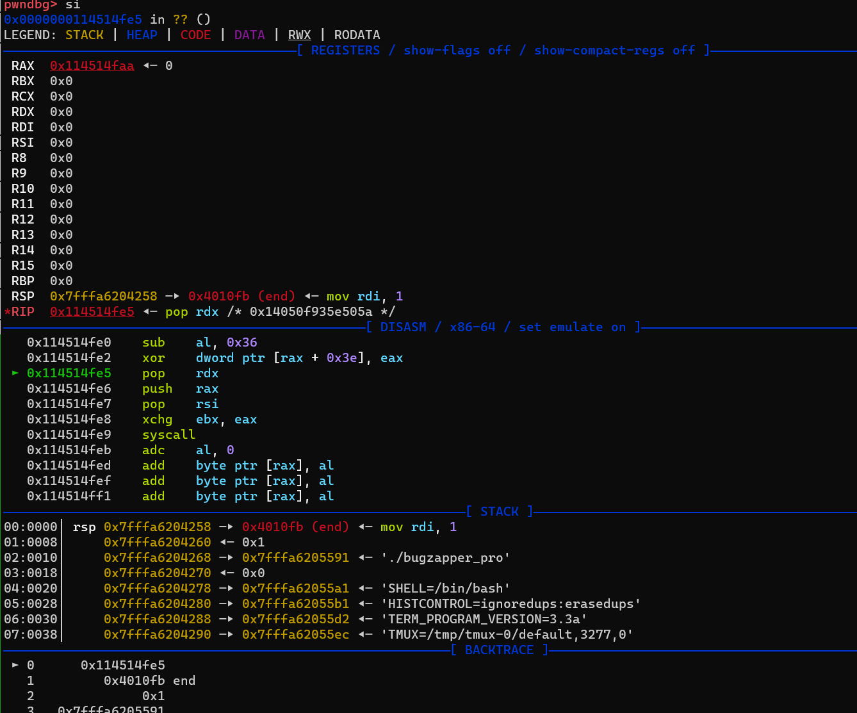This screenshot has width=857, height=713.
Task: Click the STACK legend label
Action: click(x=85, y=35)
